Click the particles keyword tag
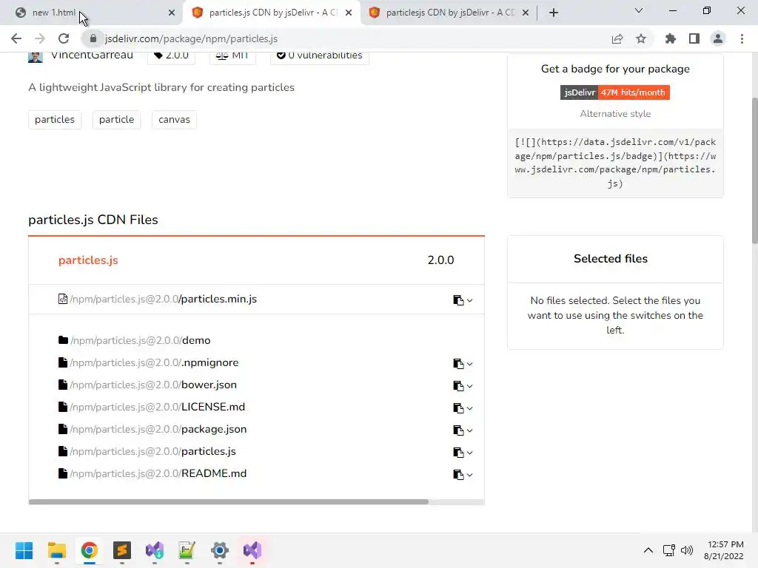This screenshot has height=568, width=758. pos(55,119)
